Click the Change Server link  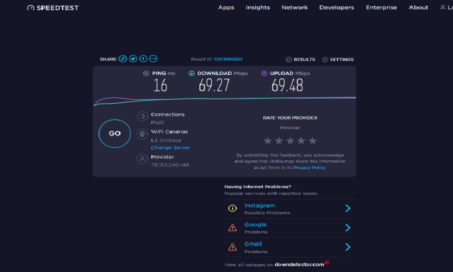[x=170, y=148]
